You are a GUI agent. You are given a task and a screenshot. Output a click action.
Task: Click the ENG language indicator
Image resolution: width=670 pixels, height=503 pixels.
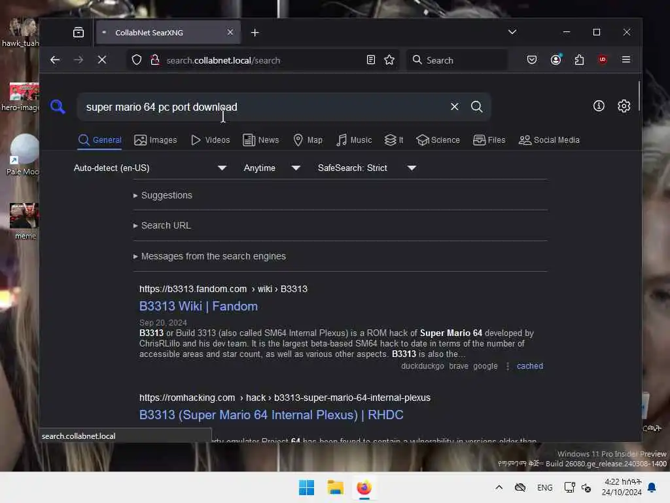click(x=545, y=487)
